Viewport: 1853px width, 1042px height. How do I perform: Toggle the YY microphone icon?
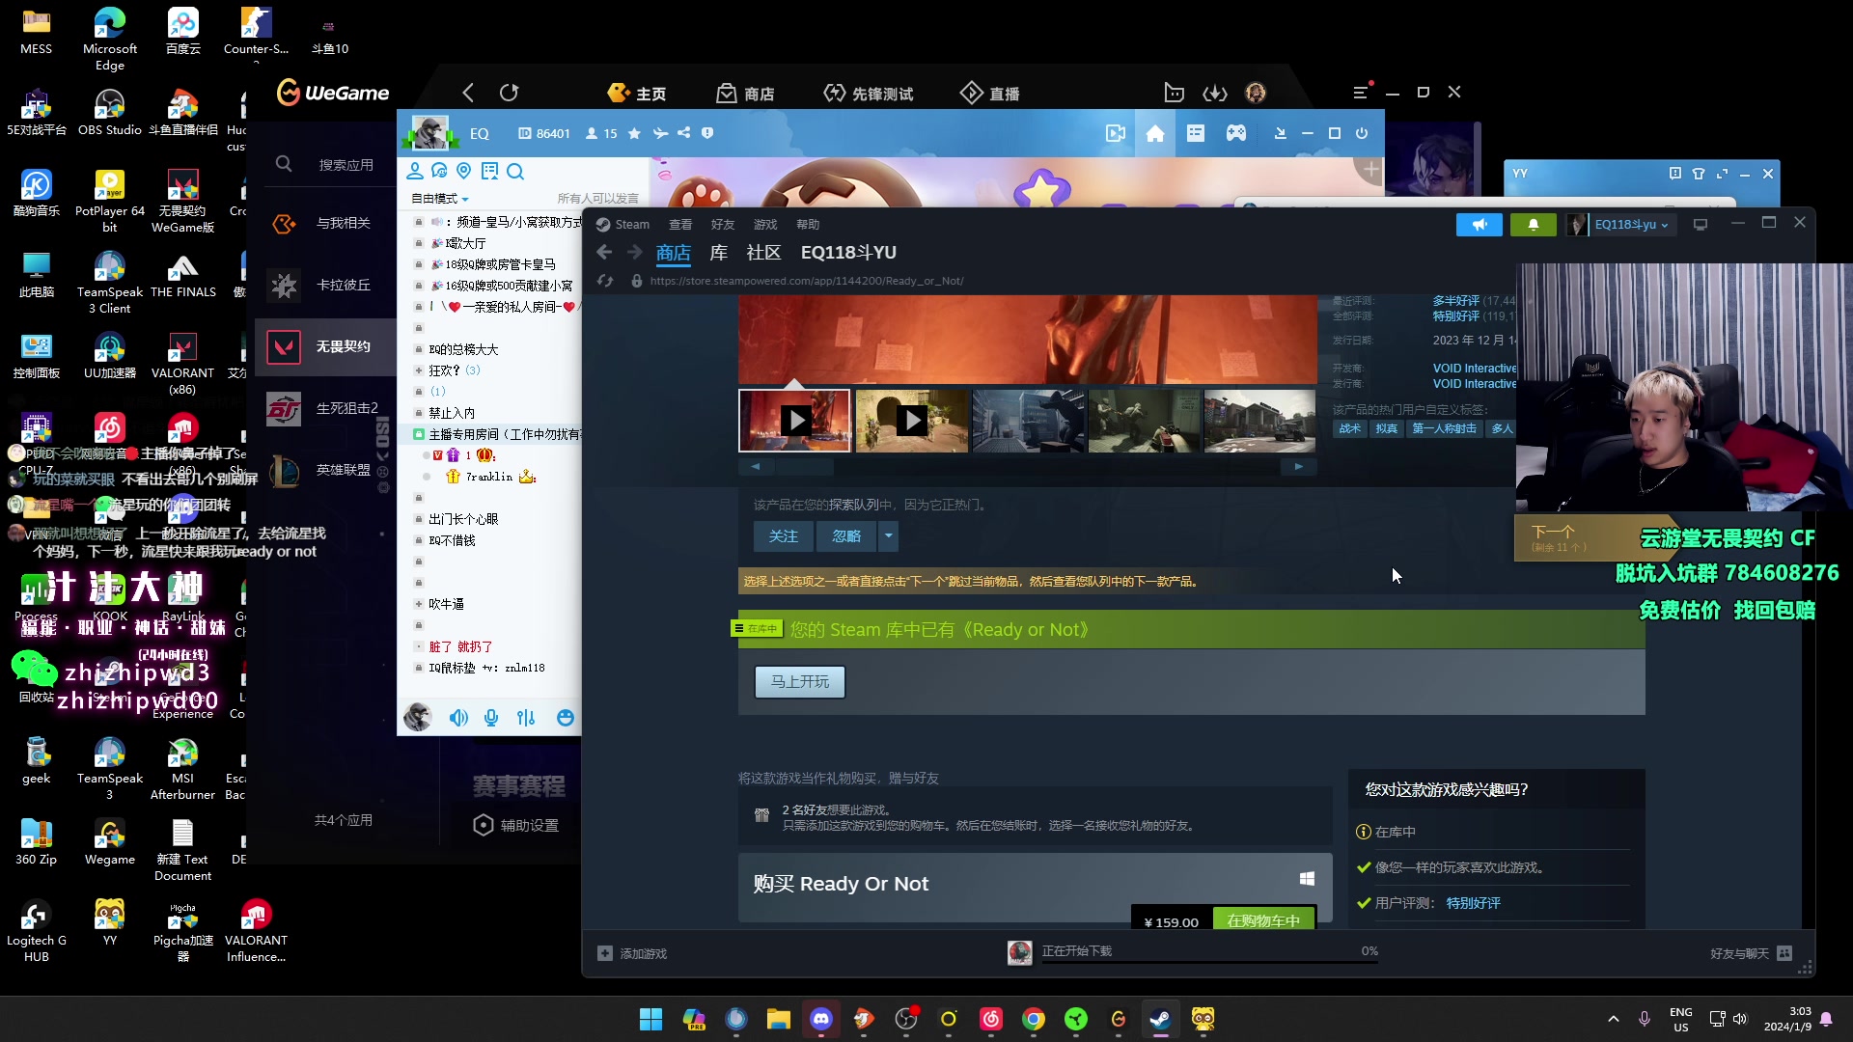(x=491, y=718)
